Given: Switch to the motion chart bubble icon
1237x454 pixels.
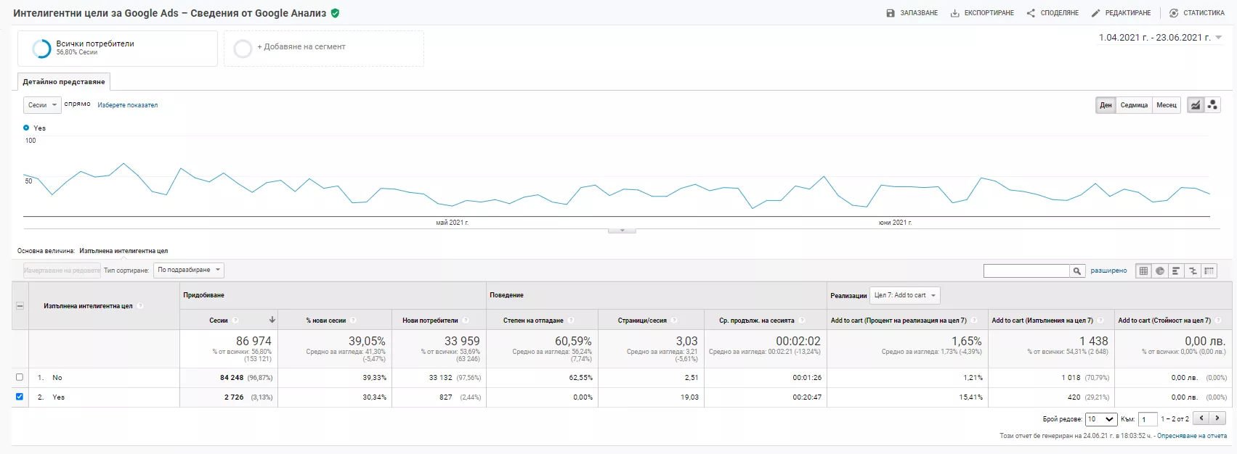Looking at the screenshot, I should point(1212,105).
